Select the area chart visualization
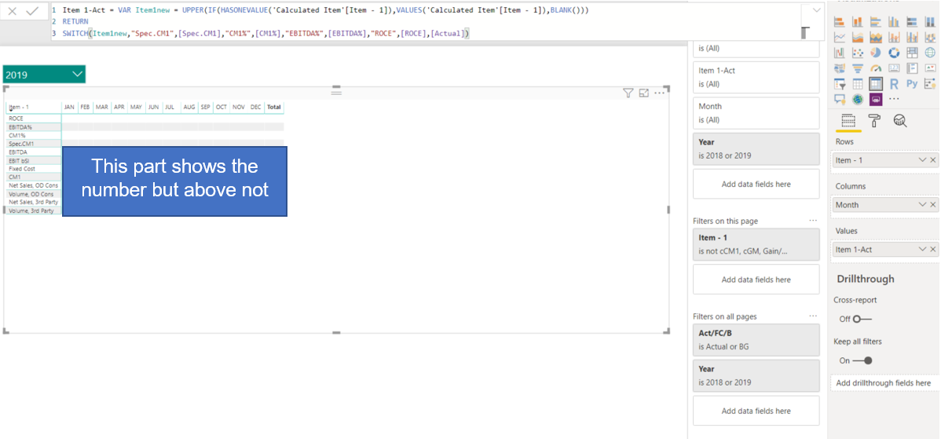The height and width of the screenshot is (439, 941). [858, 37]
